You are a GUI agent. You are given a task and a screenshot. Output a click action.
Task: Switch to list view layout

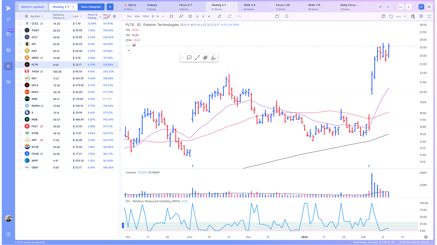coord(421,7)
